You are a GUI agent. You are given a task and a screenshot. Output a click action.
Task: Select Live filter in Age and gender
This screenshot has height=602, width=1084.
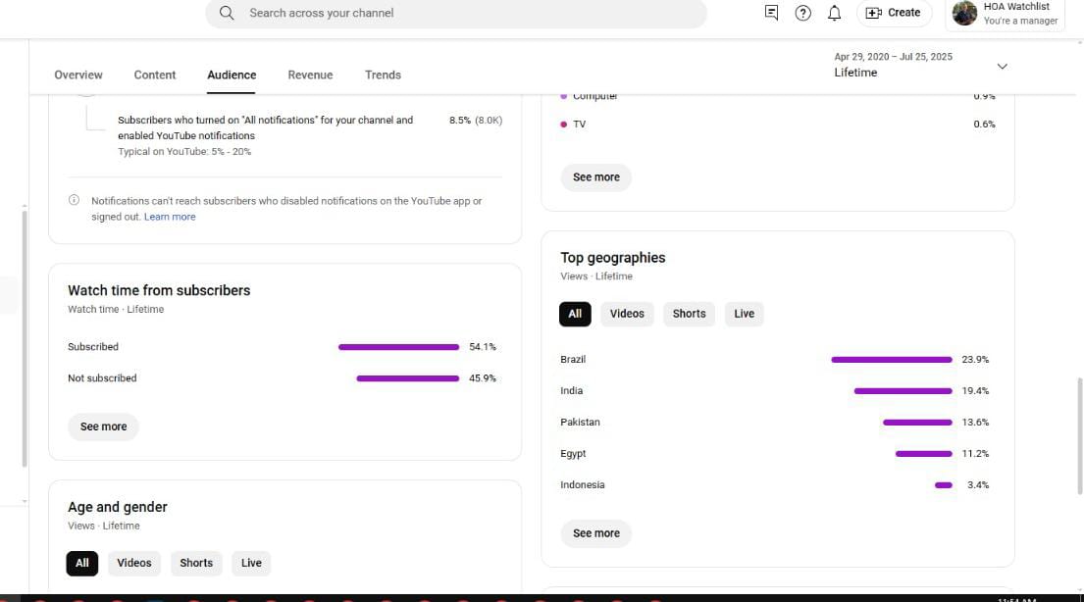pos(251,563)
